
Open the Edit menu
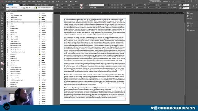[x=10, y=2]
